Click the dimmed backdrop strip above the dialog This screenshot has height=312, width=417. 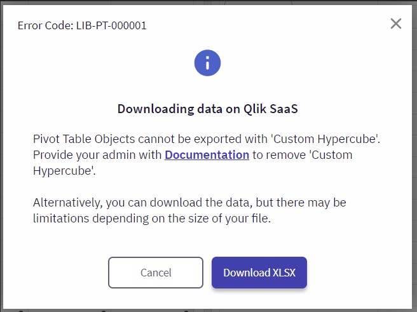coord(208,2)
